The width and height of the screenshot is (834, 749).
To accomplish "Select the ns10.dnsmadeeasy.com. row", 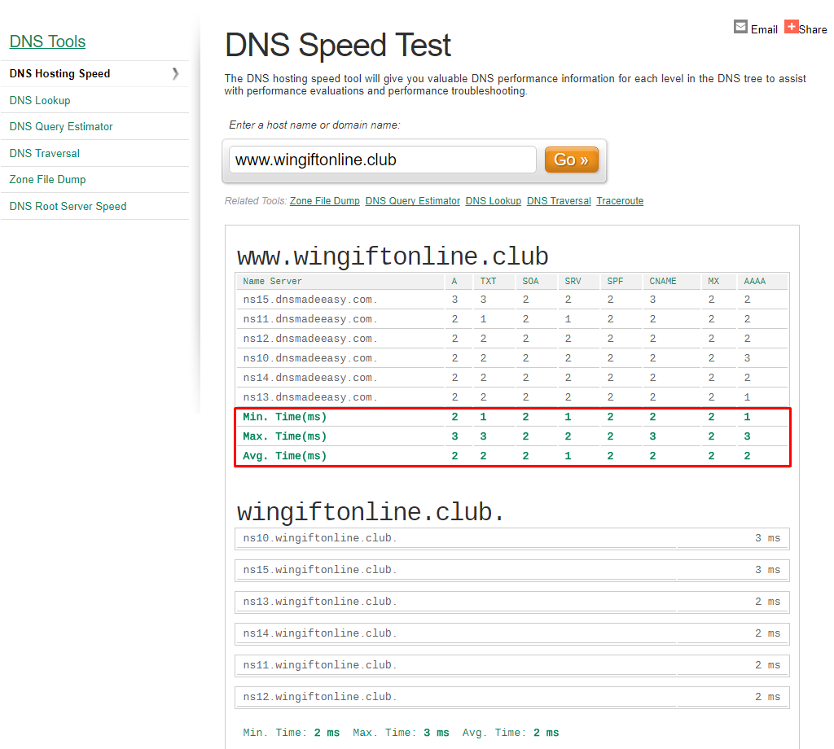I will pyautogui.click(x=511, y=358).
